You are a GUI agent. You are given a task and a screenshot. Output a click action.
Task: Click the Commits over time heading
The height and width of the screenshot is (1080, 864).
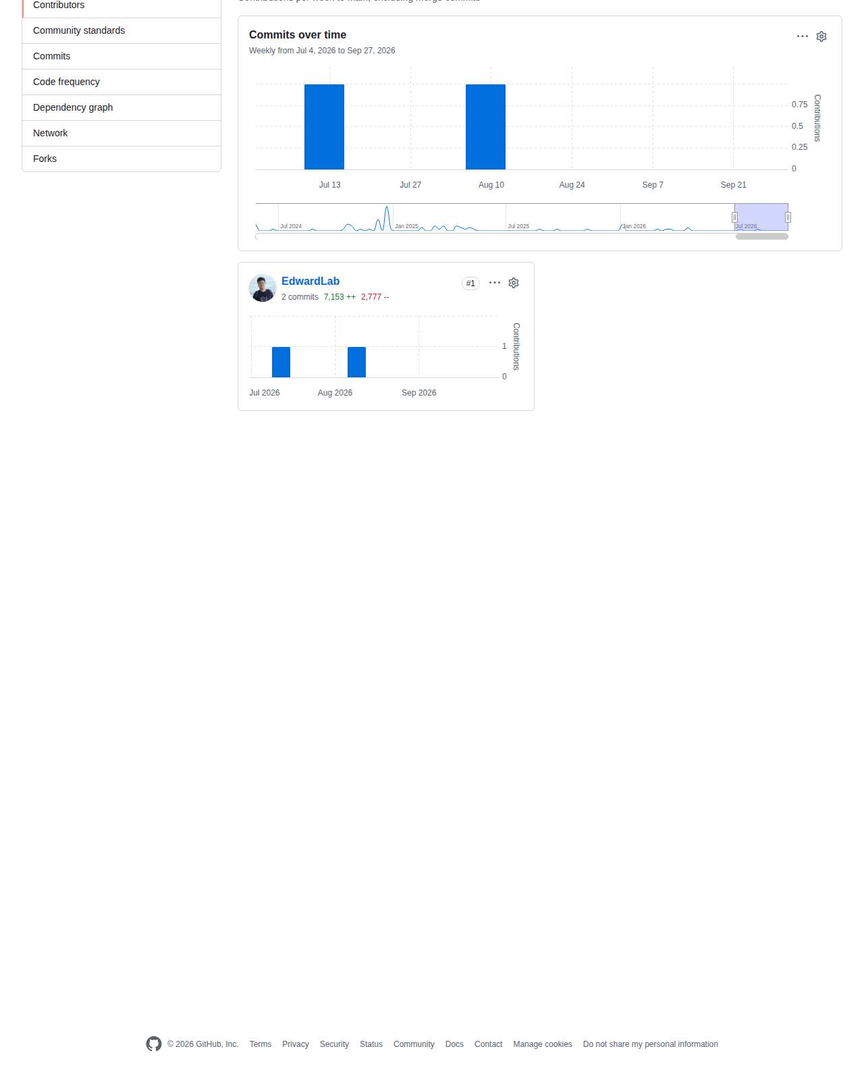click(298, 35)
